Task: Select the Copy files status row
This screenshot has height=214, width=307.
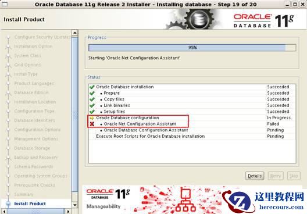Action: [x=192, y=99]
